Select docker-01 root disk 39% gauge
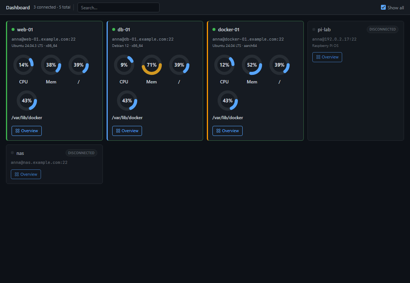This screenshot has height=283, width=410. coord(280,65)
